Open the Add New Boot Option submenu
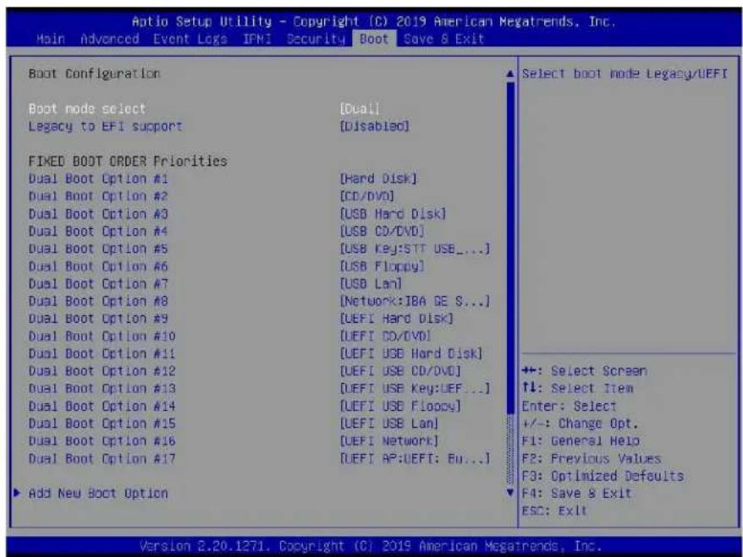 click(x=98, y=494)
